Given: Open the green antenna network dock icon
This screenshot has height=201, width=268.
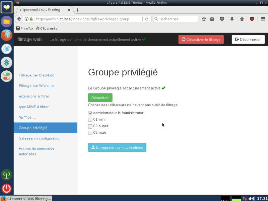Looking at the screenshot, I should click(x=6, y=175).
